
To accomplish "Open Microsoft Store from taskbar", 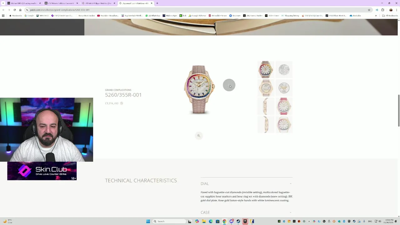I will [217, 221].
